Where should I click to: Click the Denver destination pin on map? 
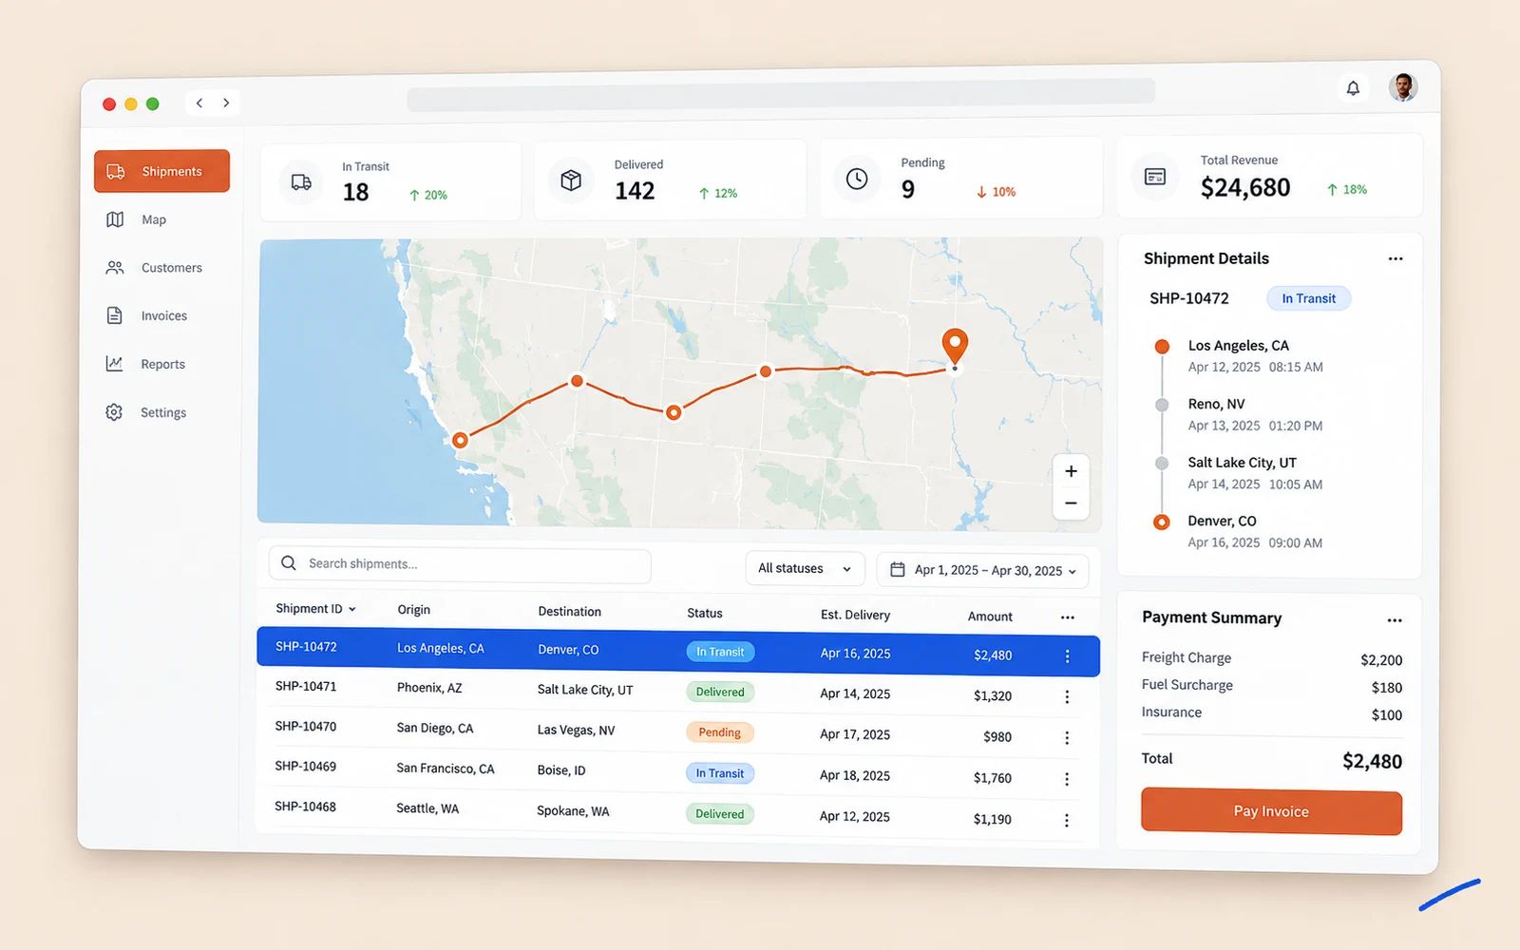point(955,346)
